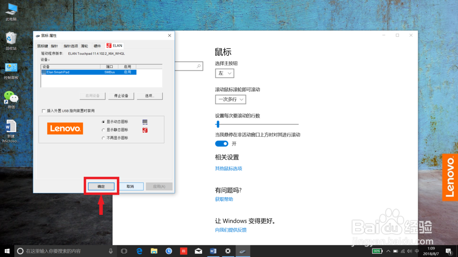458x257 pixels.
Task: Switch to the 滑轮 tab
Action: click(x=84, y=46)
